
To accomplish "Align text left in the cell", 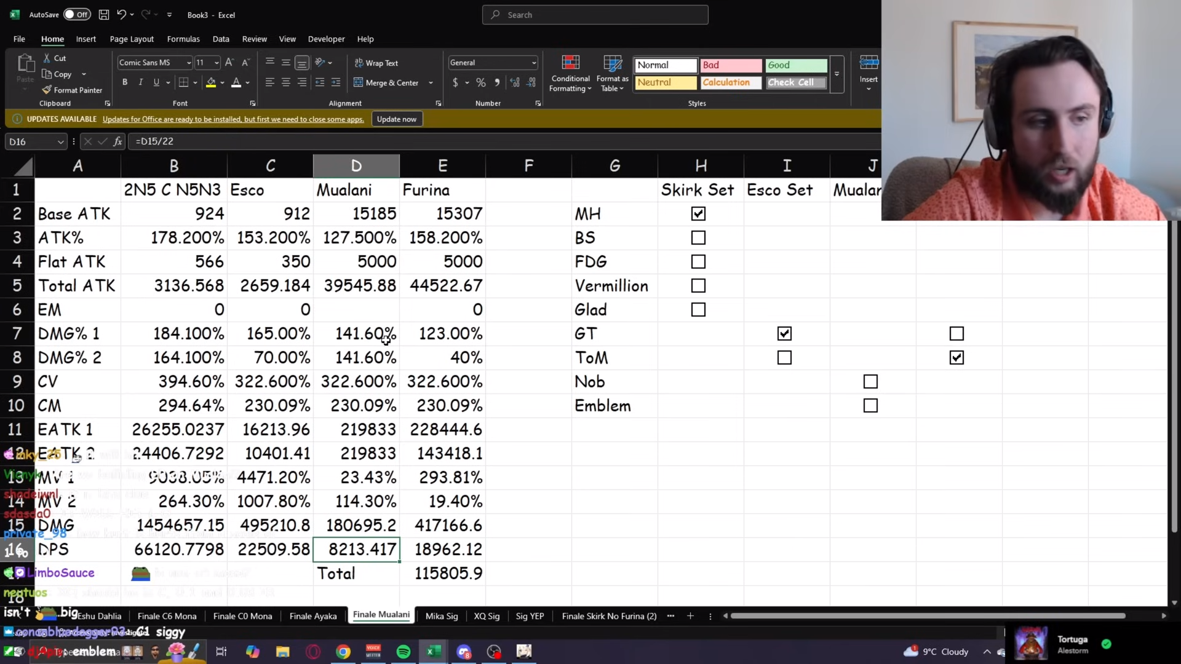I will pos(269,82).
